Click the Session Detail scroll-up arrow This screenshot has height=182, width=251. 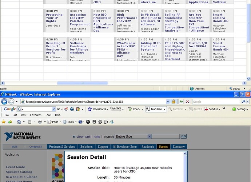pyautogui.click(x=185, y=153)
